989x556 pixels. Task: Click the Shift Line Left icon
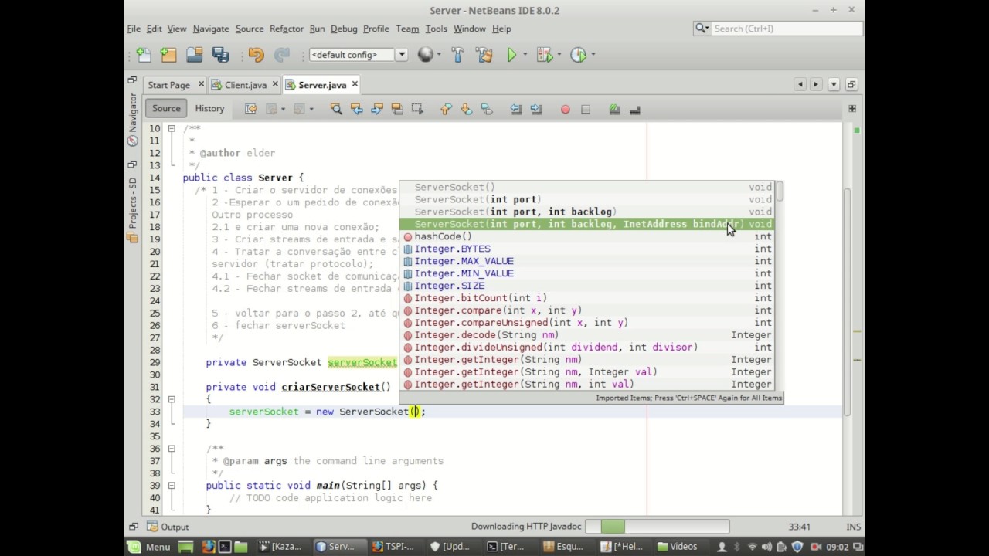pyautogui.click(x=516, y=110)
